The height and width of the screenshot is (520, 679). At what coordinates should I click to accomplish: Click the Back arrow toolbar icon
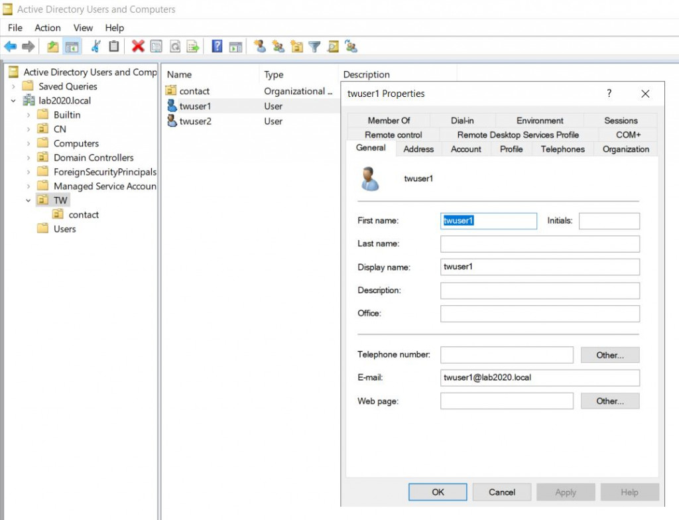[x=11, y=46]
